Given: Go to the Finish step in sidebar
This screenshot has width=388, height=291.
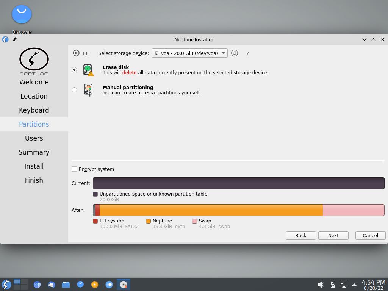Looking at the screenshot, I should (x=34, y=180).
